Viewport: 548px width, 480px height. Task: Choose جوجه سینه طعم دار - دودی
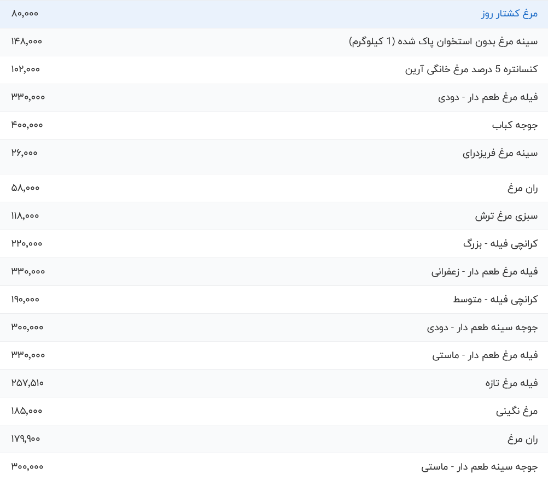click(482, 327)
